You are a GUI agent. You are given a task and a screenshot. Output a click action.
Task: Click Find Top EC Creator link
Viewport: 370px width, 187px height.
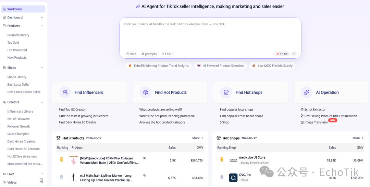pos(72,110)
